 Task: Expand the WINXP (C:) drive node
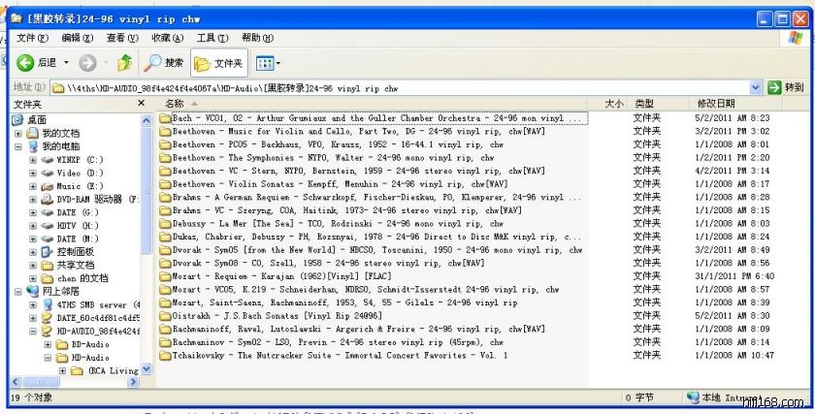click(x=33, y=159)
